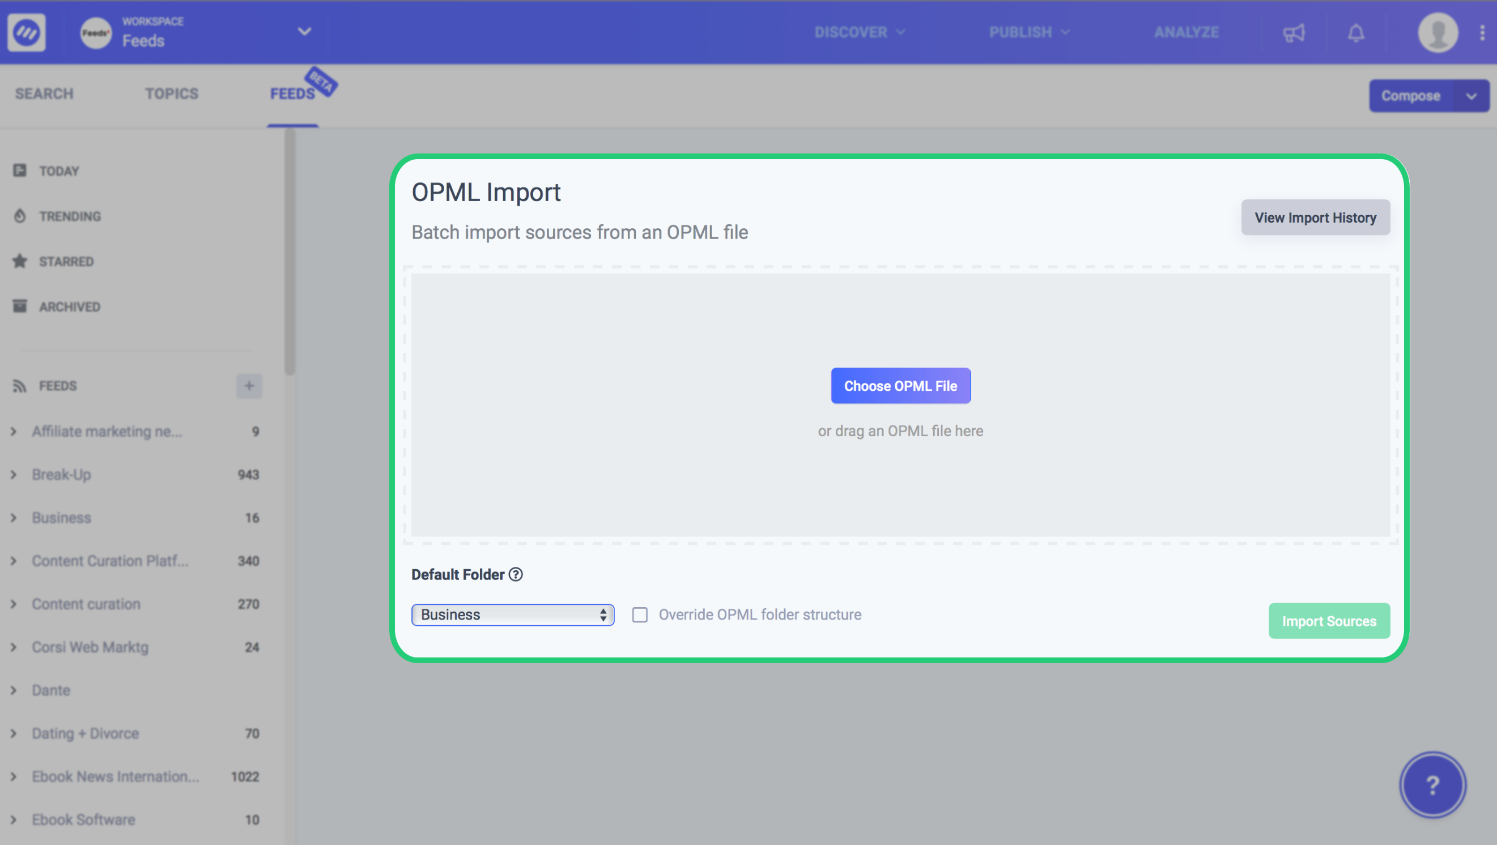Click the notification bell icon
Viewport: 1497px width, 845px height.
coord(1355,31)
